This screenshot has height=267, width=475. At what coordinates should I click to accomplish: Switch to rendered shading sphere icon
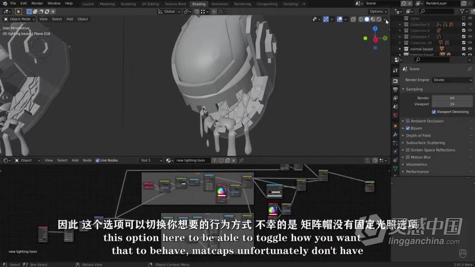click(379, 19)
